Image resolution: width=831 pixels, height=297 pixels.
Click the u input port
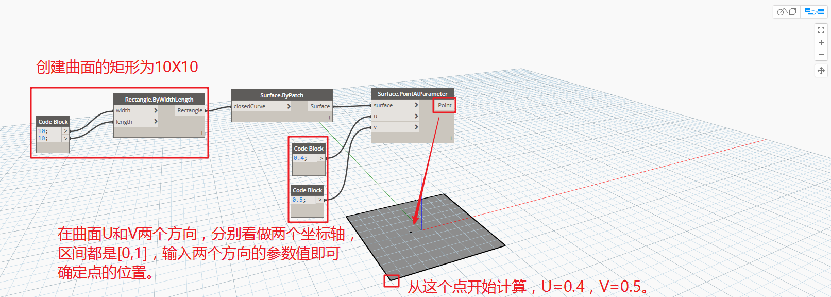click(395, 116)
